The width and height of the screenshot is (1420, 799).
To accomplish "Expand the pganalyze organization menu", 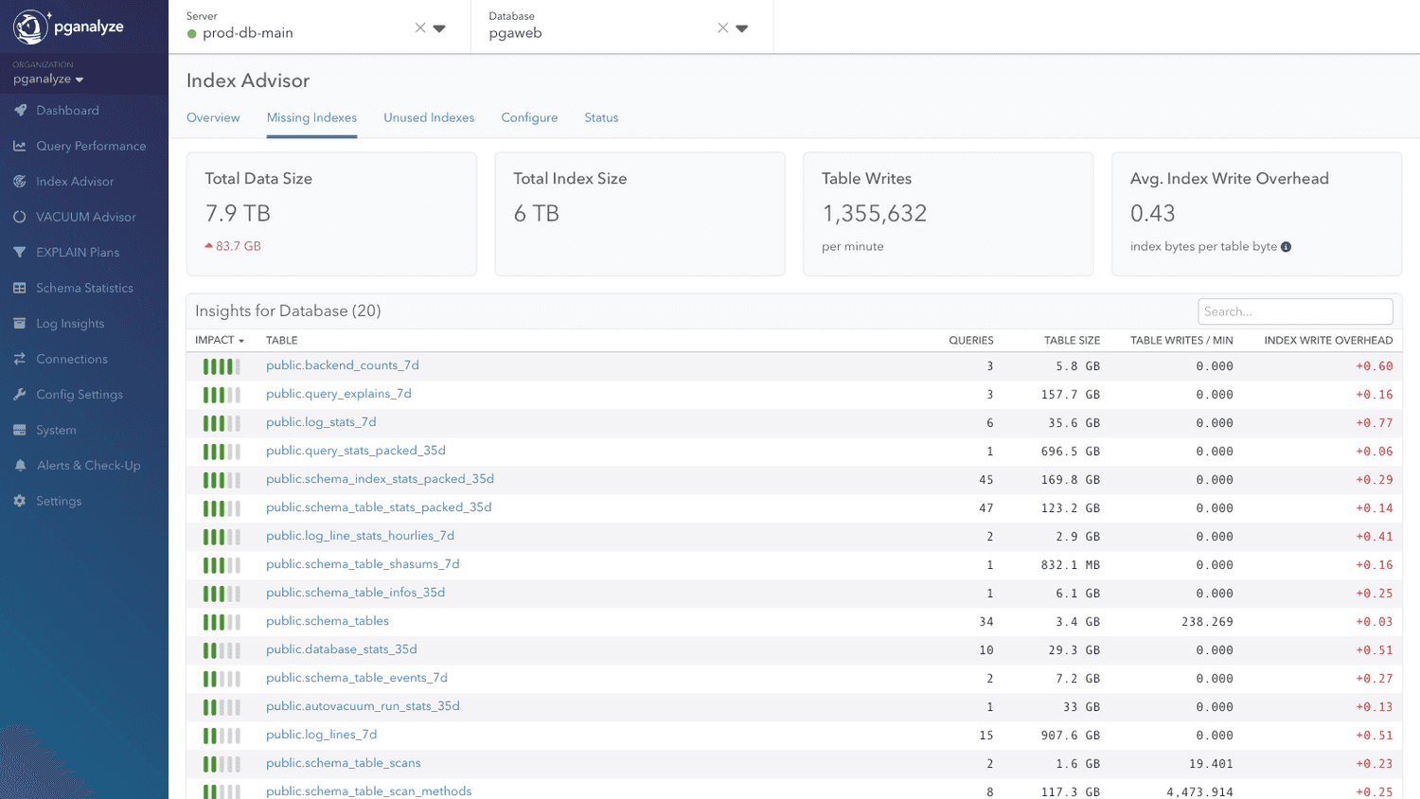I will tap(46, 79).
